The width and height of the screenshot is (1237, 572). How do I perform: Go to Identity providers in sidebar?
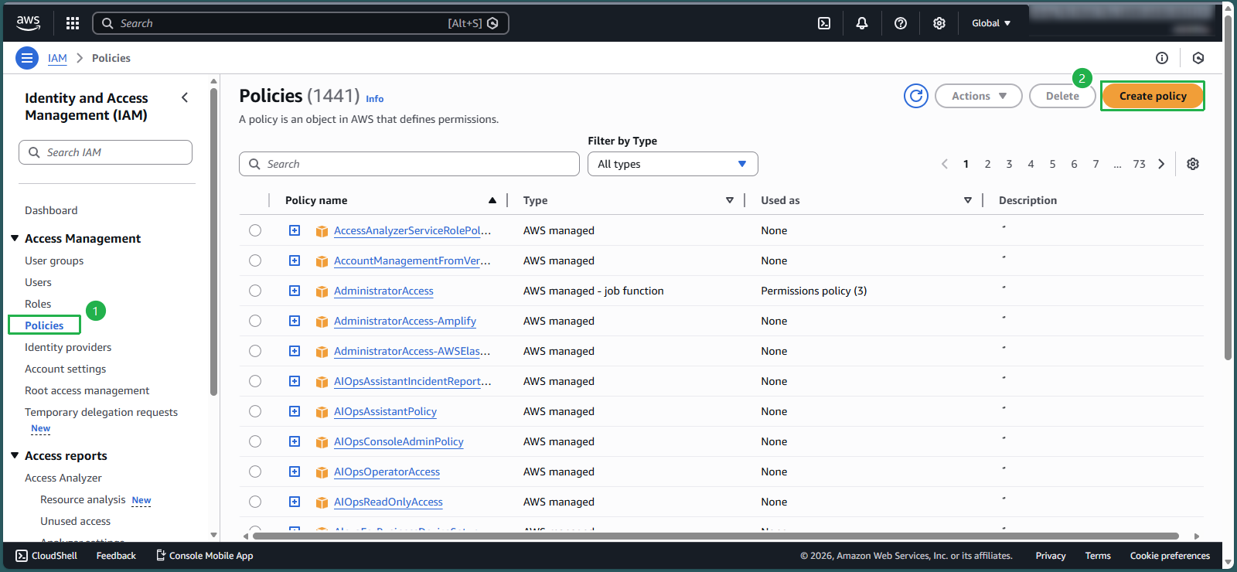coord(68,347)
